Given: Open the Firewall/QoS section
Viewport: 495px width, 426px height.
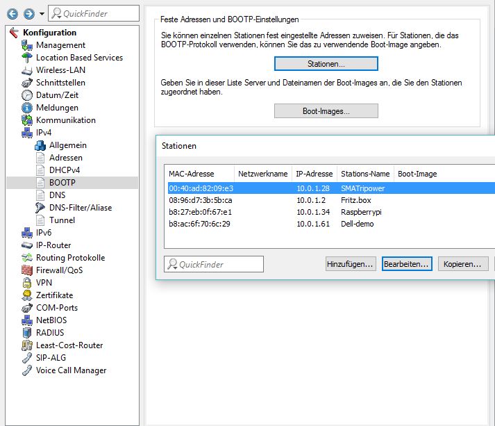Looking at the screenshot, I should tap(59, 270).
